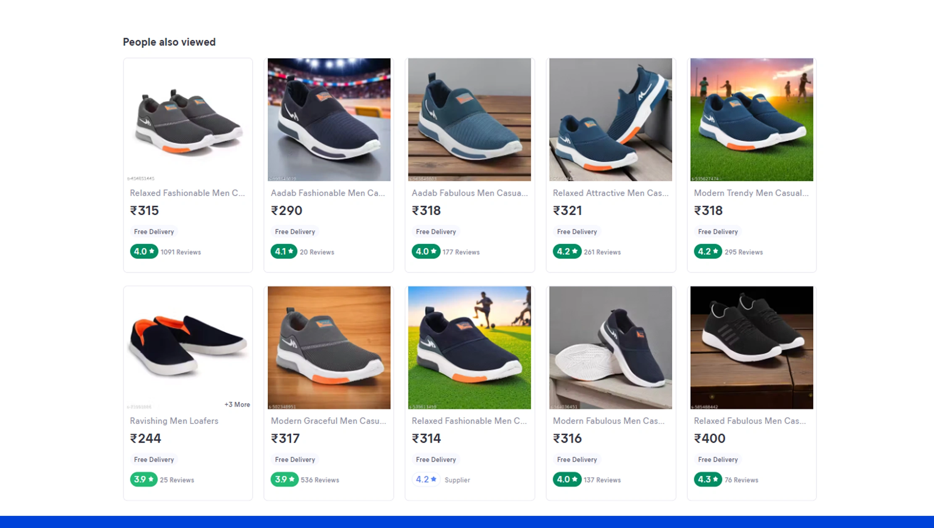Click the rating badge beside 536 Reviews
The height and width of the screenshot is (528, 934).
point(284,480)
